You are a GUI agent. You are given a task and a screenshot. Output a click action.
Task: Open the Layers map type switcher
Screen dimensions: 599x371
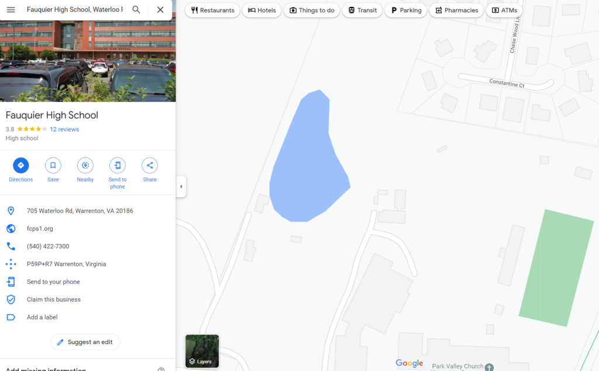point(202,351)
